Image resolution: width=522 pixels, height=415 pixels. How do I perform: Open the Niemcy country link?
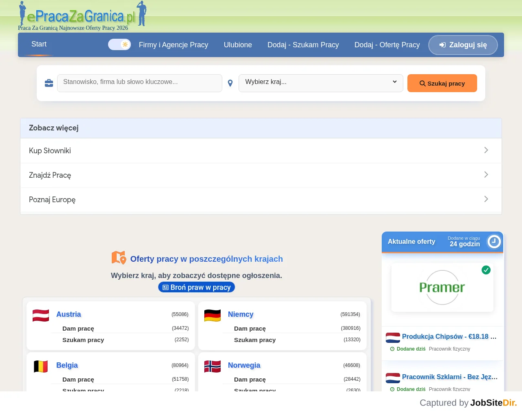[241, 314]
